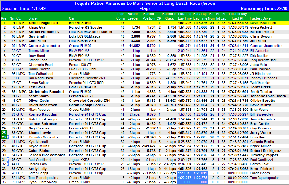
Task: Click the Behind Leader column header
Action: point(133,16)
